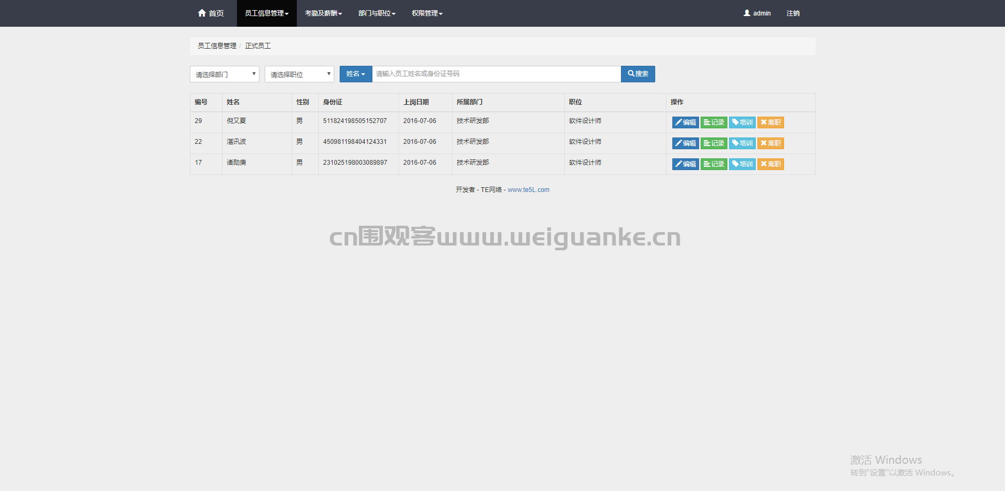Click the 身份证 column header
The width and height of the screenshot is (1005, 491).
(x=333, y=102)
